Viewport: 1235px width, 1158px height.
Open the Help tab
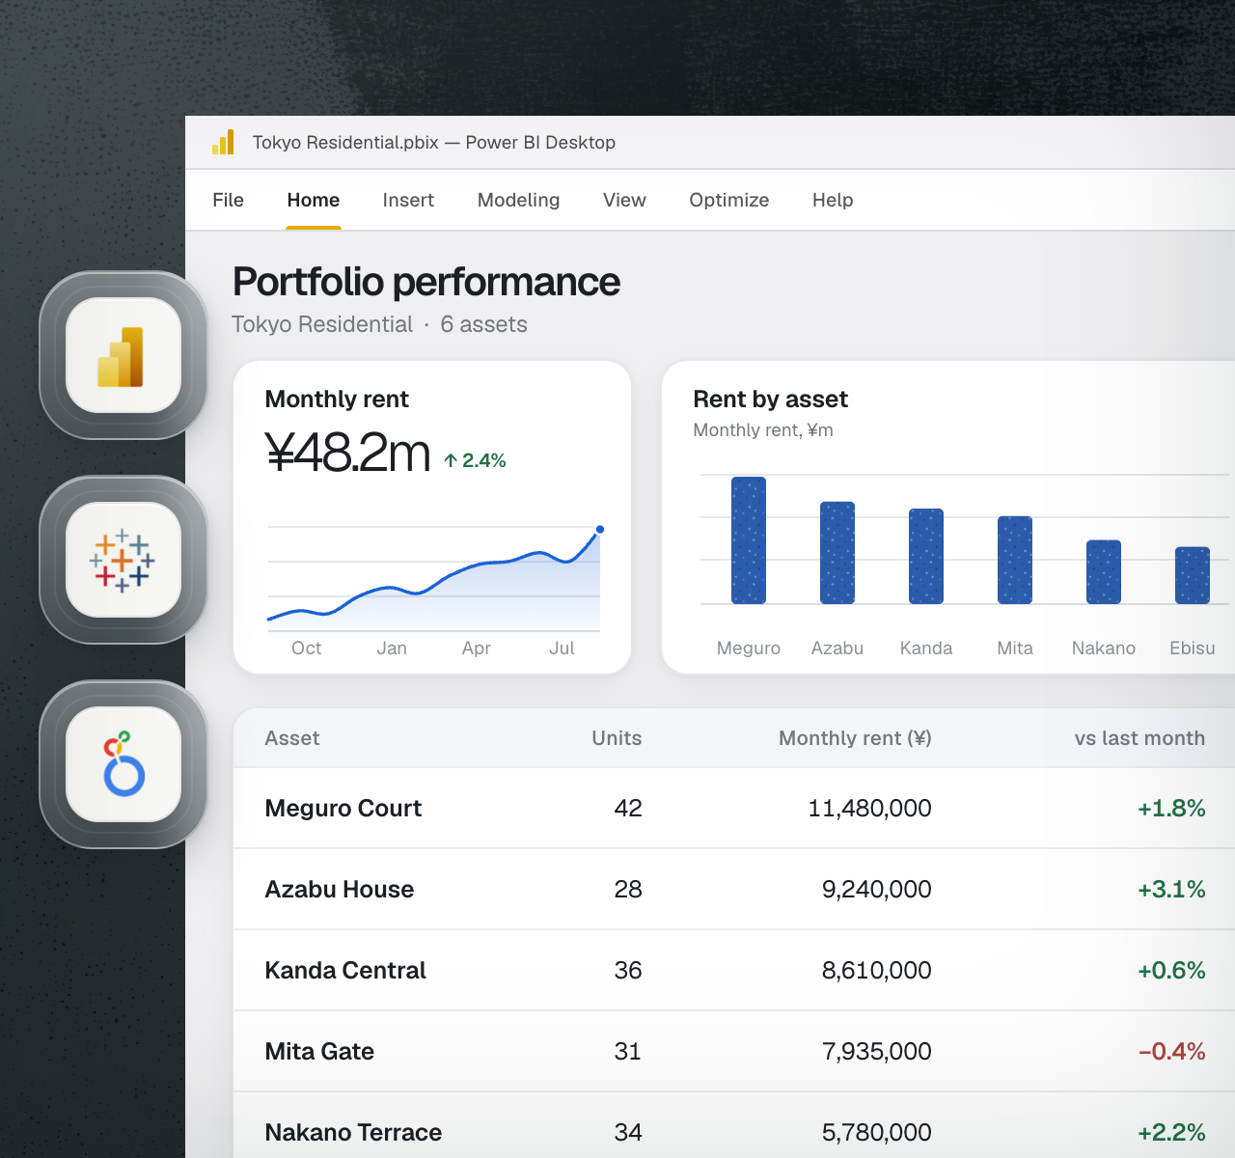[x=833, y=200]
